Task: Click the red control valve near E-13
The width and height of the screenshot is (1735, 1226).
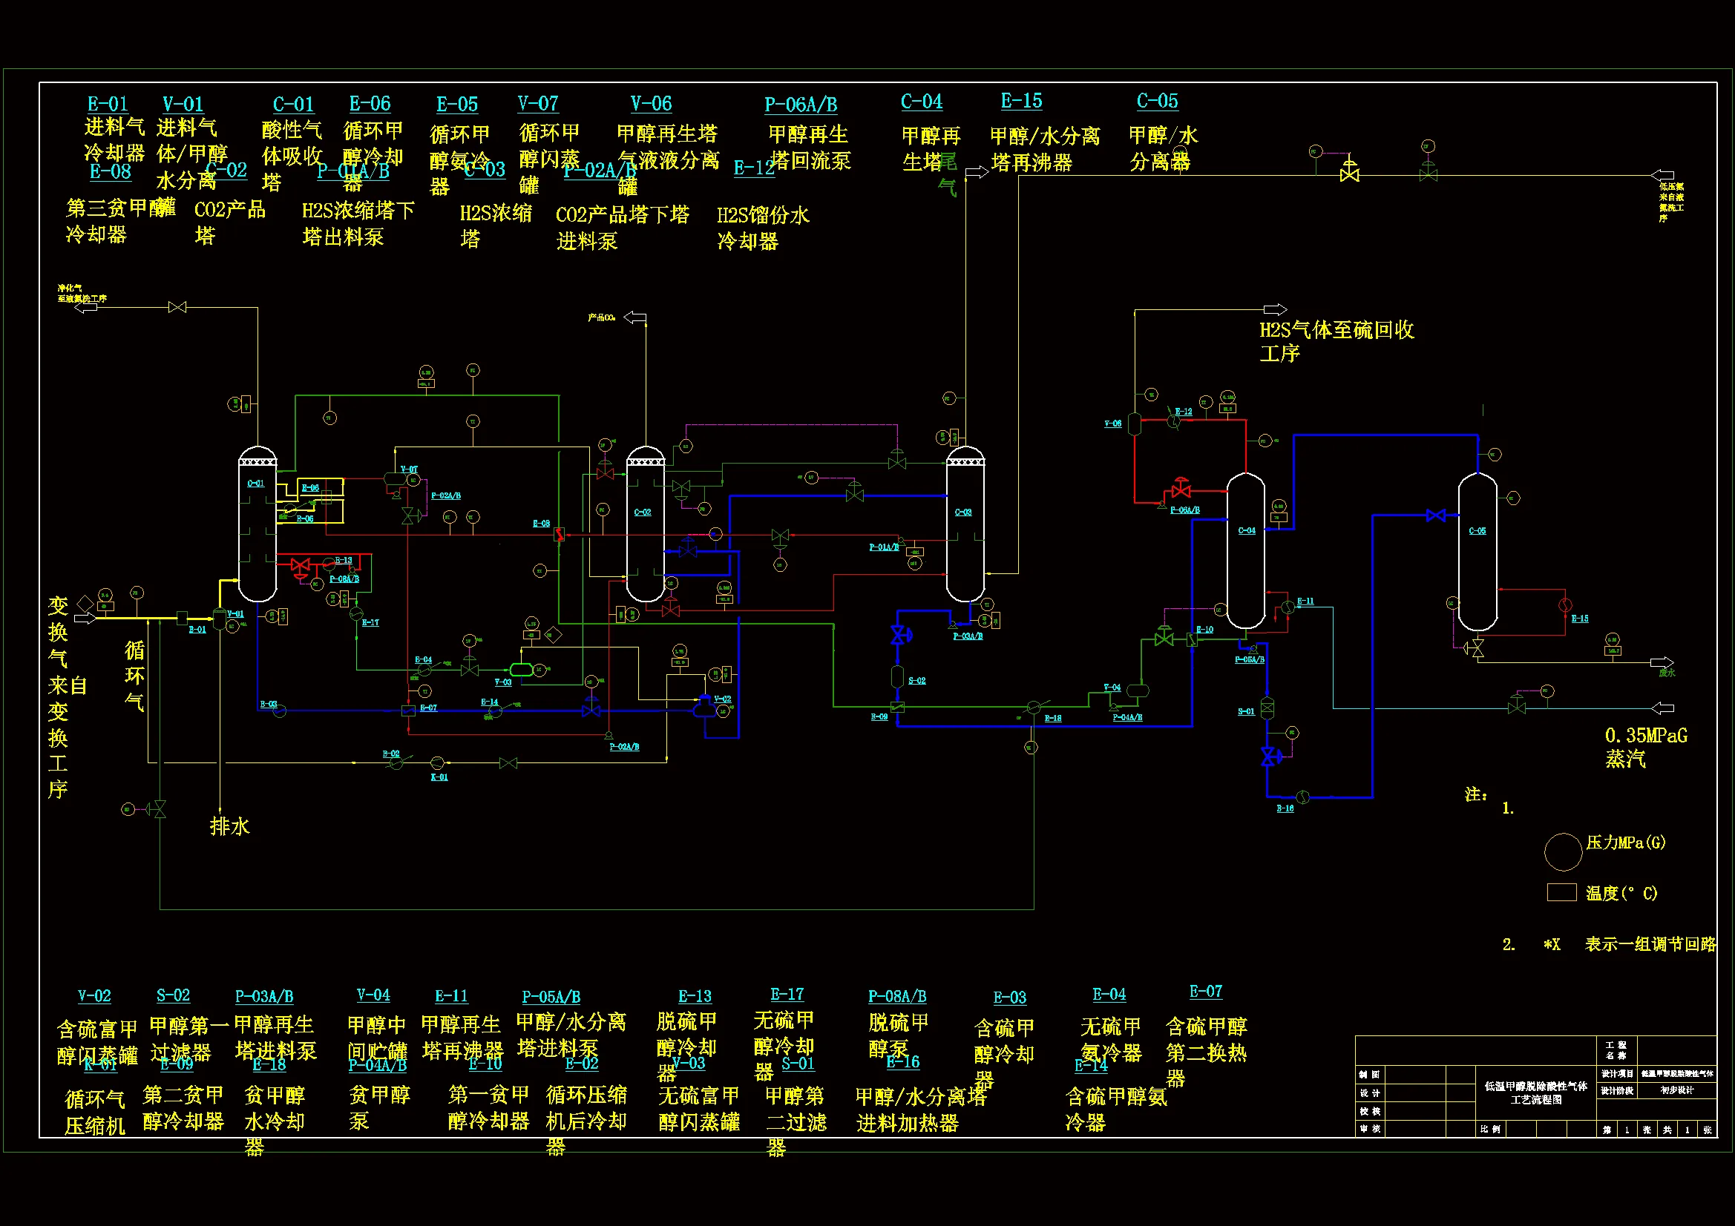Action: coord(300,565)
